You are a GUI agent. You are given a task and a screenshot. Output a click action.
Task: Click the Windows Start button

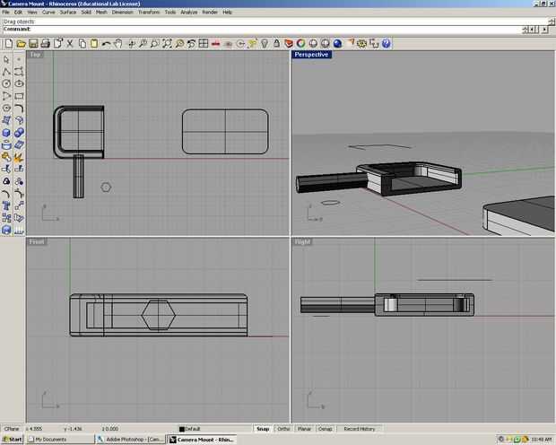13,440
